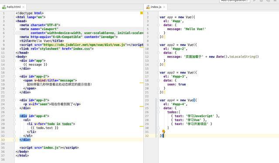Click the vue.js CDN URL in script tag
Viewport: 279px width, 163px height.
(x=84, y=45)
